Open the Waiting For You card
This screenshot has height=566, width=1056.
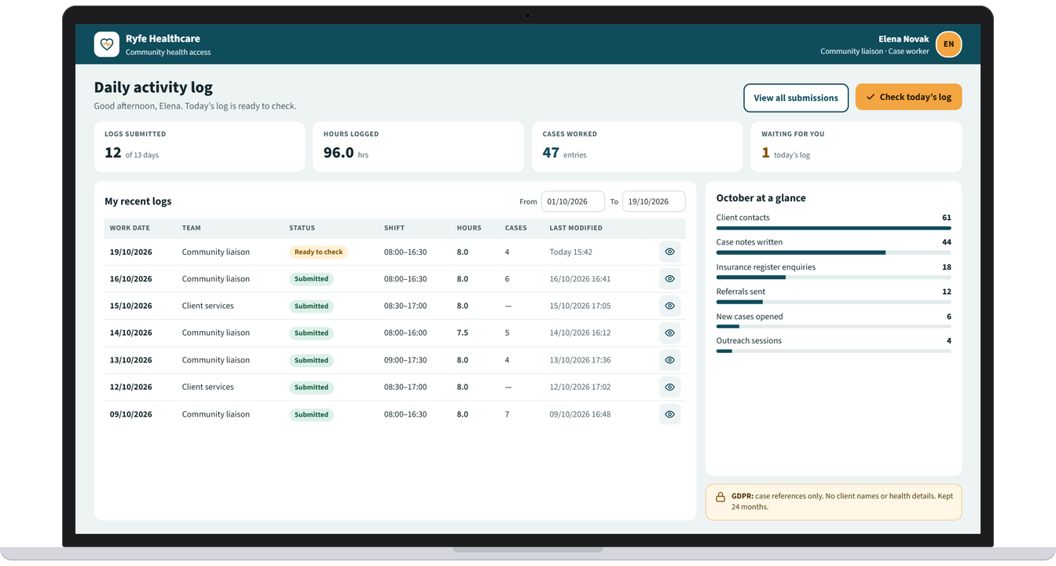point(856,146)
